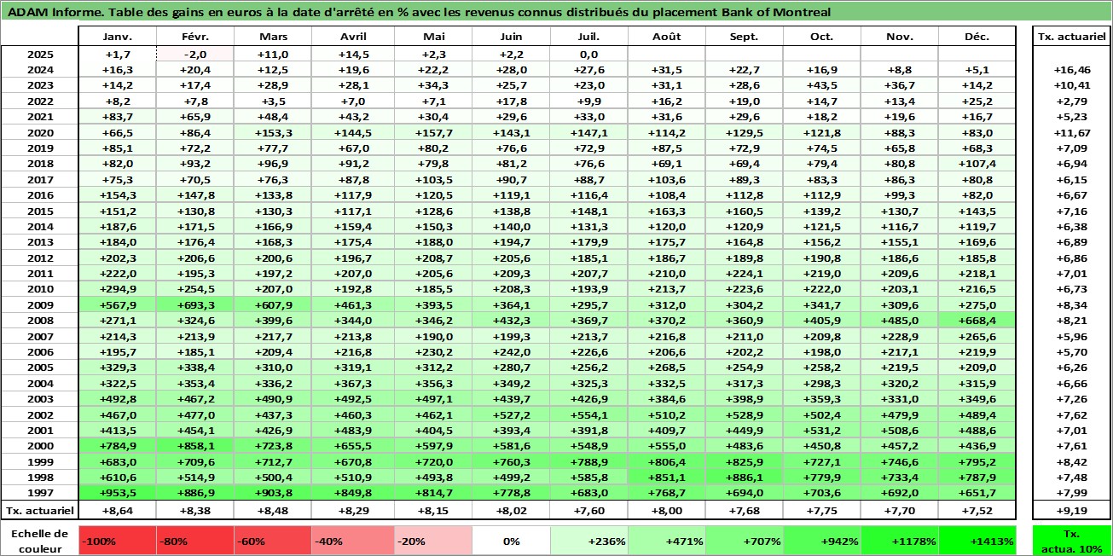
Task: Select the -80% color scale swatch
Action: (195, 541)
